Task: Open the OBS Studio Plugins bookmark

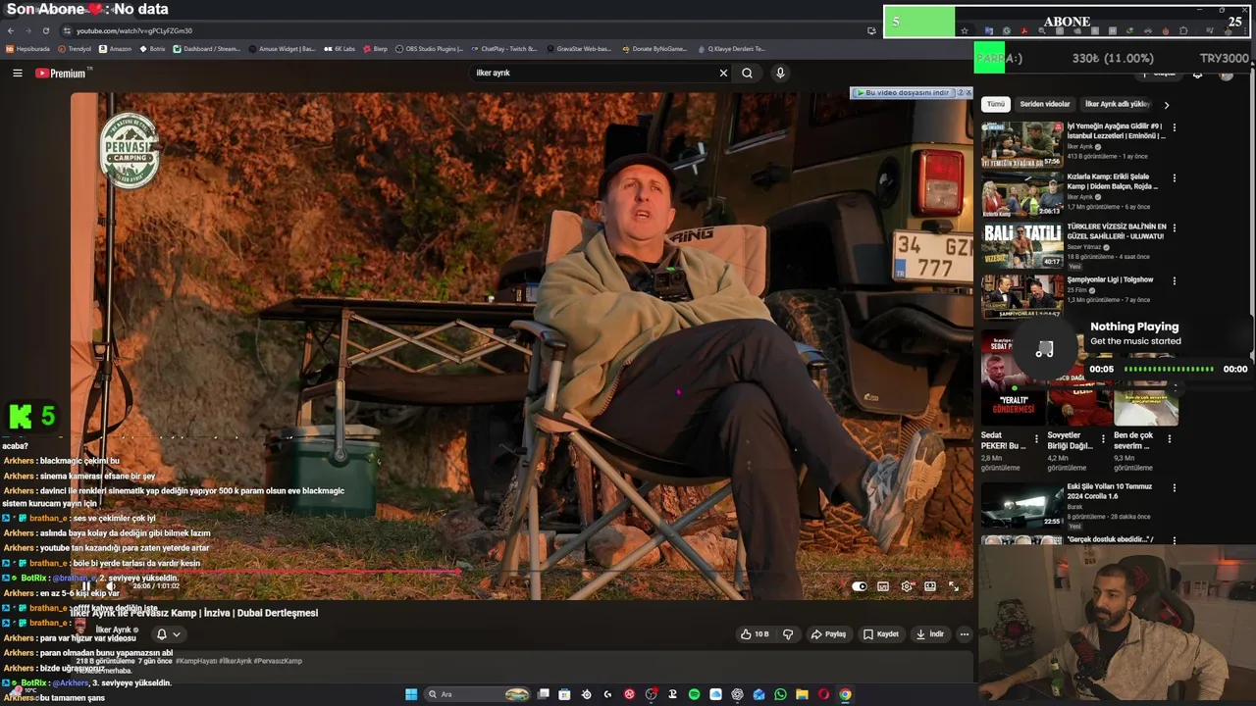Action: [x=429, y=48]
